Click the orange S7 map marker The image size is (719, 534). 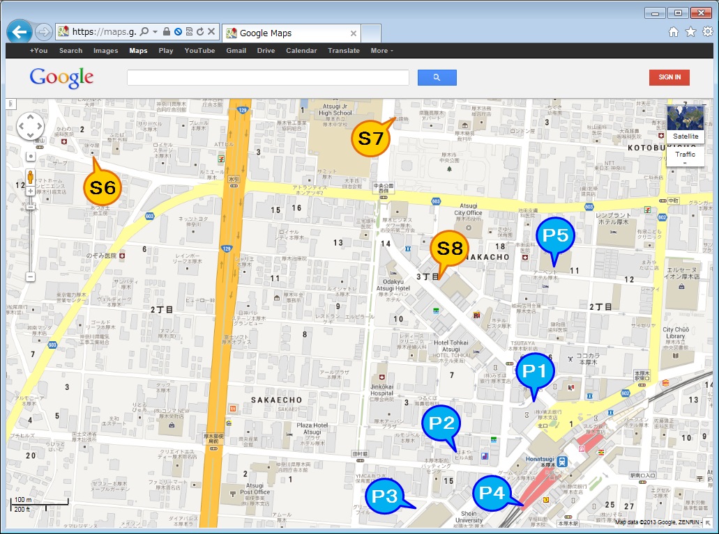(x=371, y=137)
